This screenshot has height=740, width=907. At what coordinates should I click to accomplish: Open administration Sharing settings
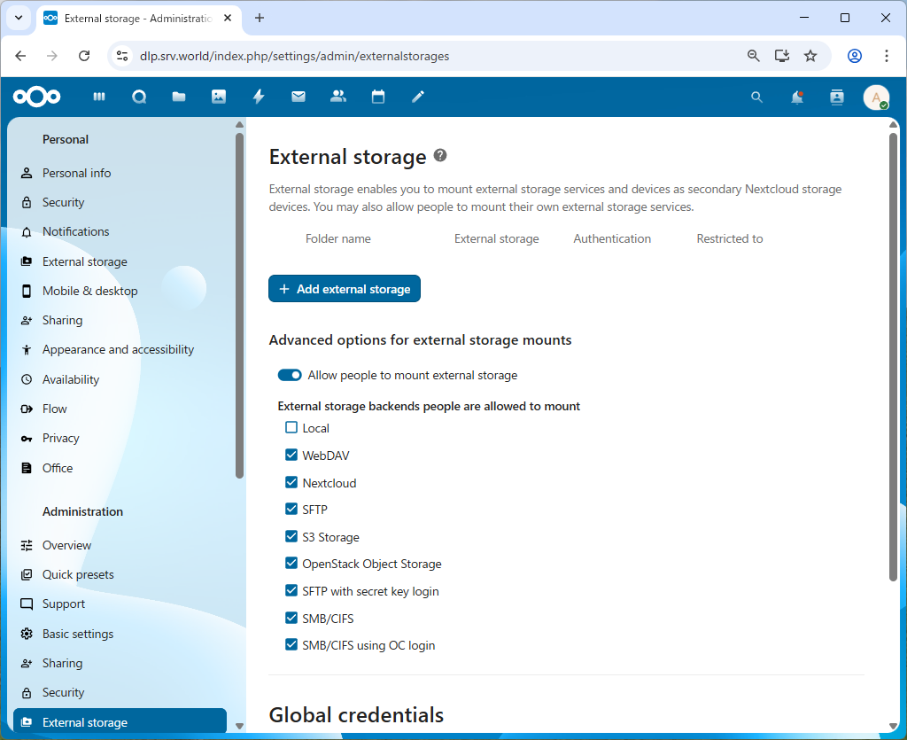[x=120, y=663]
